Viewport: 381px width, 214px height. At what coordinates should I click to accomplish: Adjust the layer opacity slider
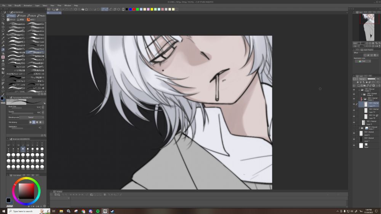coord(371,79)
